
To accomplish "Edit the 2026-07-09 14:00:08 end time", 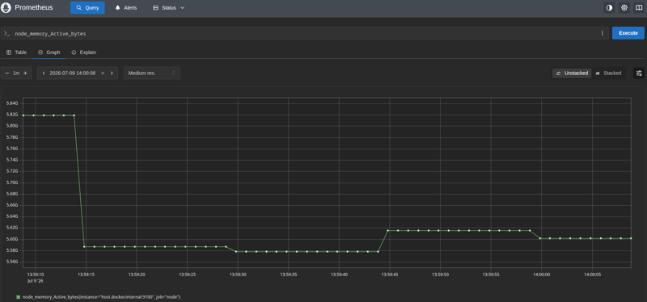I will (x=73, y=73).
